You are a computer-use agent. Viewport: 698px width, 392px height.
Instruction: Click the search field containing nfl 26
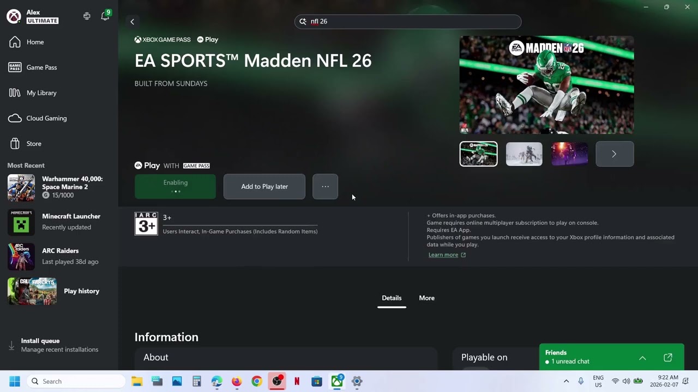[408, 22]
